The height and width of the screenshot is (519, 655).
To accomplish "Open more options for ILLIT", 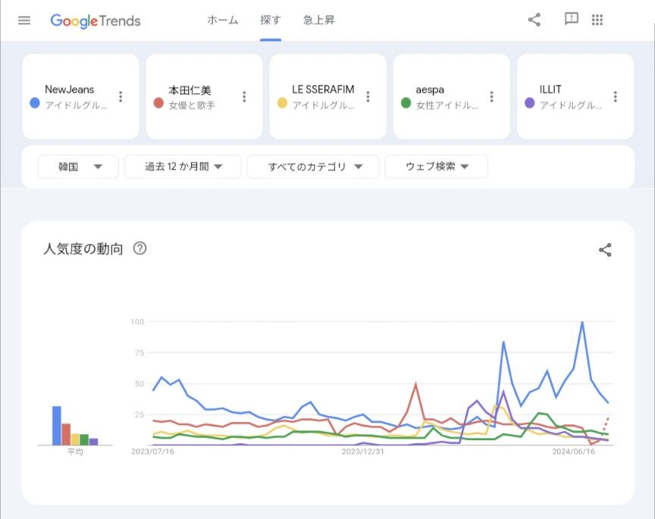I will [x=616, y=96].
